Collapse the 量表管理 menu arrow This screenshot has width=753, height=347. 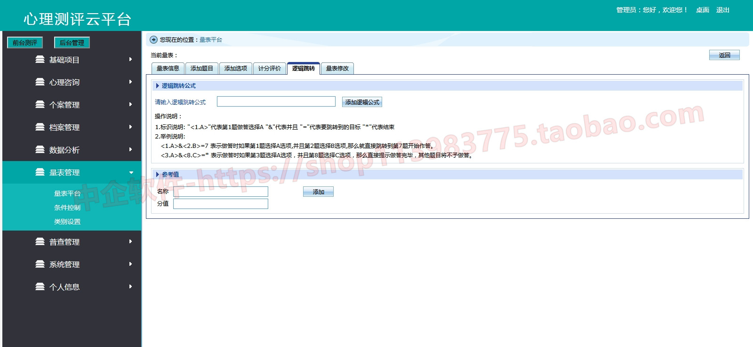(131, 173)
